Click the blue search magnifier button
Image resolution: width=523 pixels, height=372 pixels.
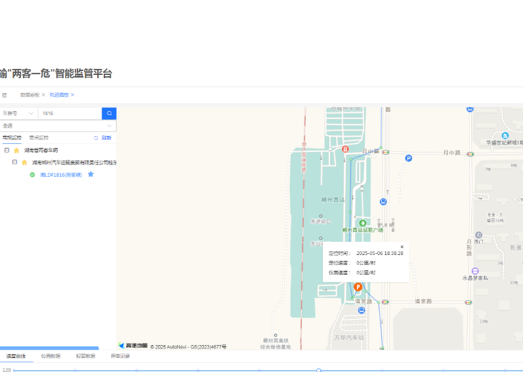[x=109, y=113]
